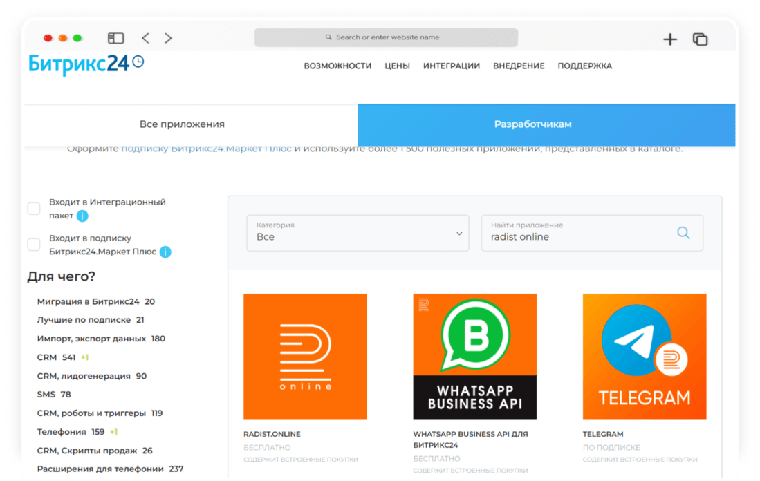
Task: Click the Битрикс24 logo
Action: (86, 64)
